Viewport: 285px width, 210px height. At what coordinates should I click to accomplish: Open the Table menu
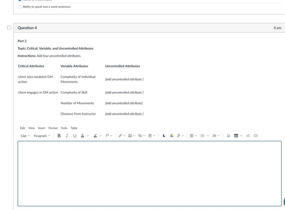(74, 128)
